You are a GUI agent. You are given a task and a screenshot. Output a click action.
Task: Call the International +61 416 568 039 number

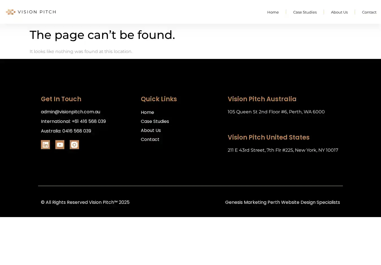coord(73,122)
